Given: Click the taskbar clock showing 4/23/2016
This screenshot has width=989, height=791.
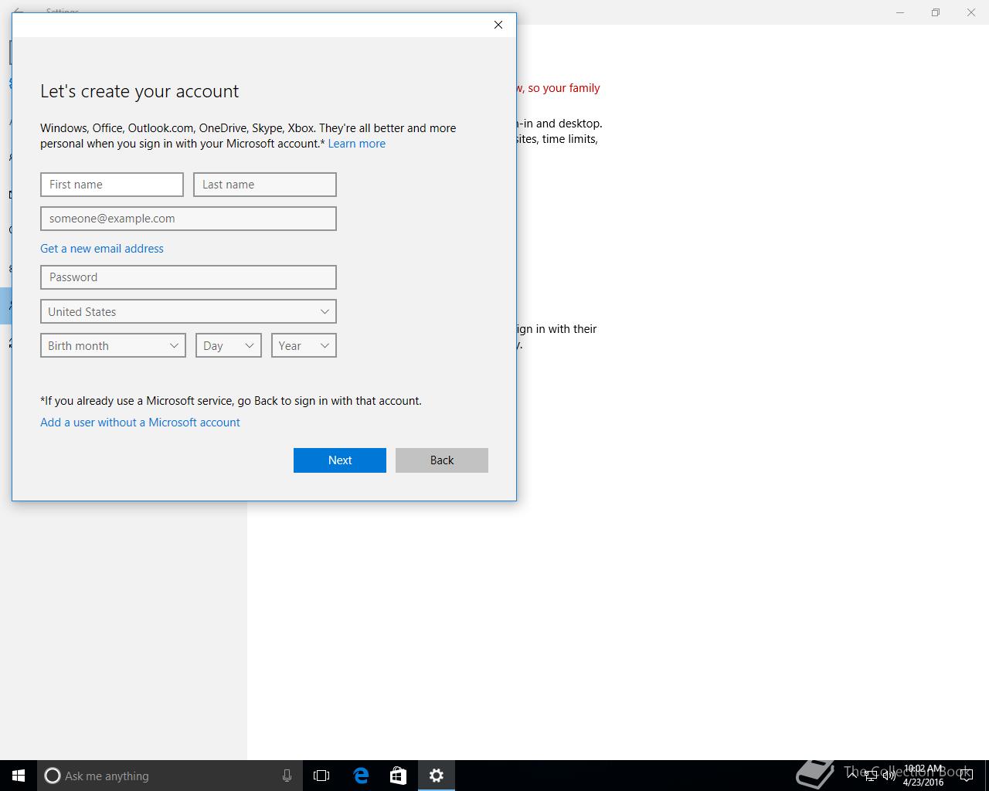Looking at the screenshot, I should [x=923, y=776].
